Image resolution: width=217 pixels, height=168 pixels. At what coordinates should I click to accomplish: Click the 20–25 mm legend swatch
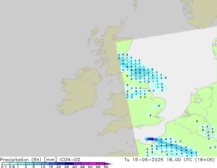click(61, 164)
